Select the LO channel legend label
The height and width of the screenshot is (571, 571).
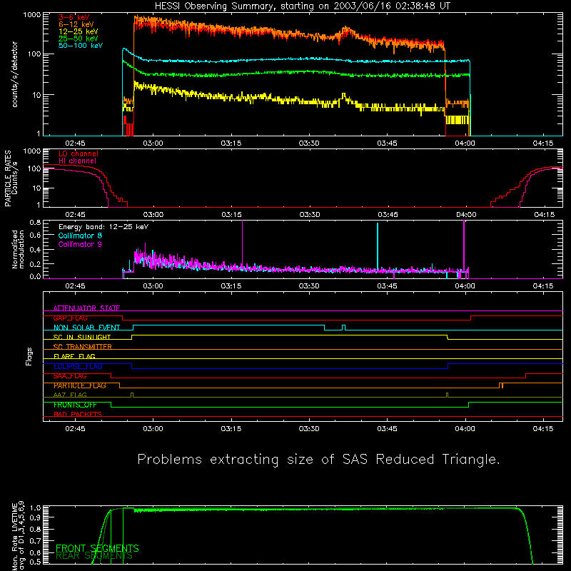point(78,153)
